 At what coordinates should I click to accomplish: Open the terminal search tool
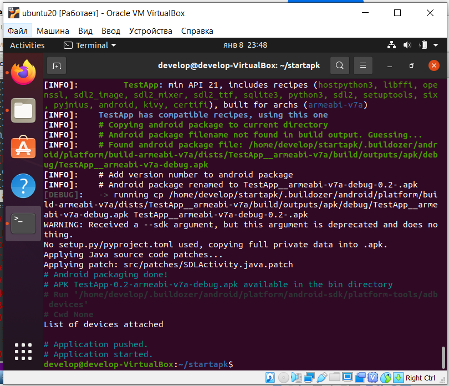(x=340, y=65)
